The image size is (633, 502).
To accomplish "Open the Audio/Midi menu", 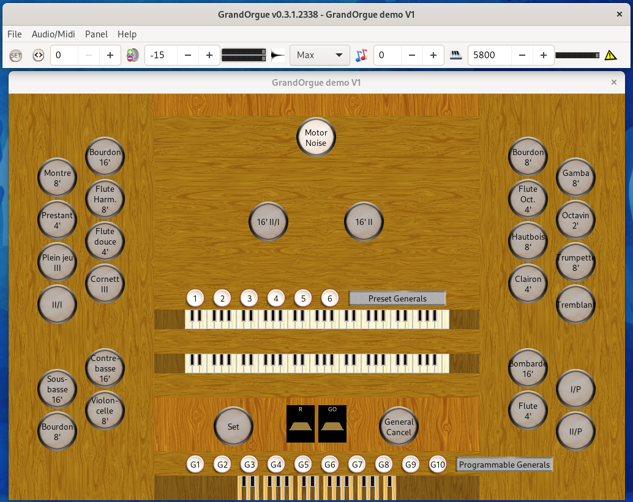I will [53, 34].
